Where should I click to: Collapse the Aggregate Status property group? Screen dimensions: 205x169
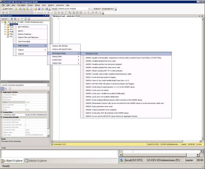point(1,92)
